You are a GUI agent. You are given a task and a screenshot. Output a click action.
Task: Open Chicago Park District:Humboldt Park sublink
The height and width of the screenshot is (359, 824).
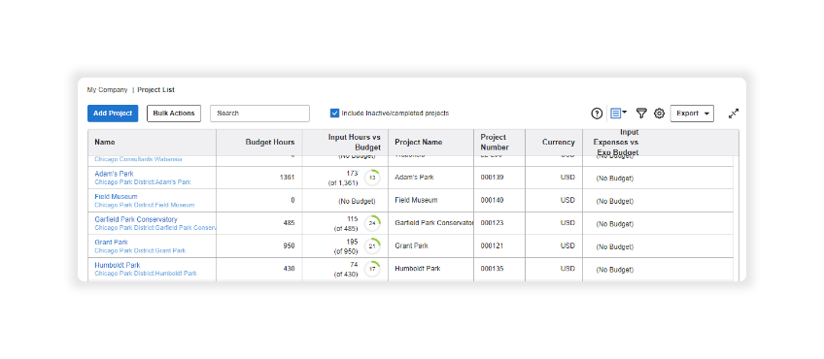tap(146, 274)
